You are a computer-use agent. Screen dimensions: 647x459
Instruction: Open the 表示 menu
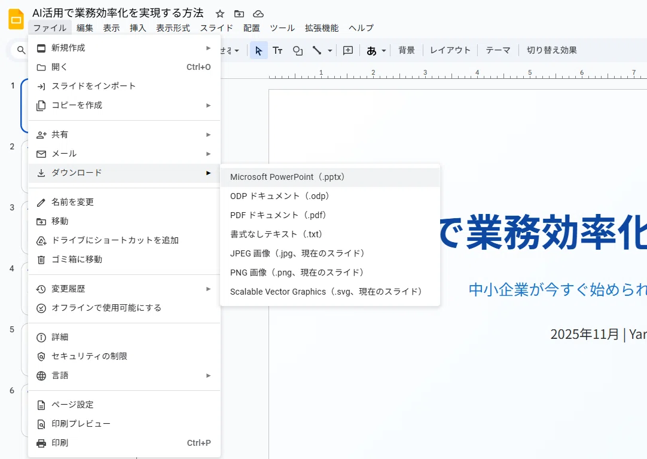coord(111,27)
